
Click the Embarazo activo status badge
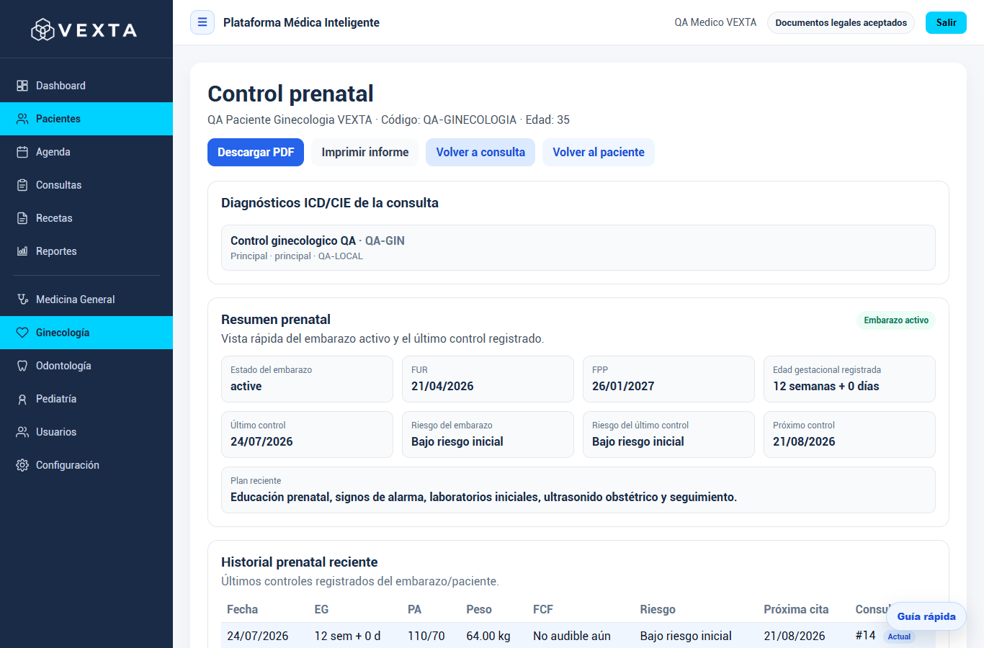click(x=896, y=320)
